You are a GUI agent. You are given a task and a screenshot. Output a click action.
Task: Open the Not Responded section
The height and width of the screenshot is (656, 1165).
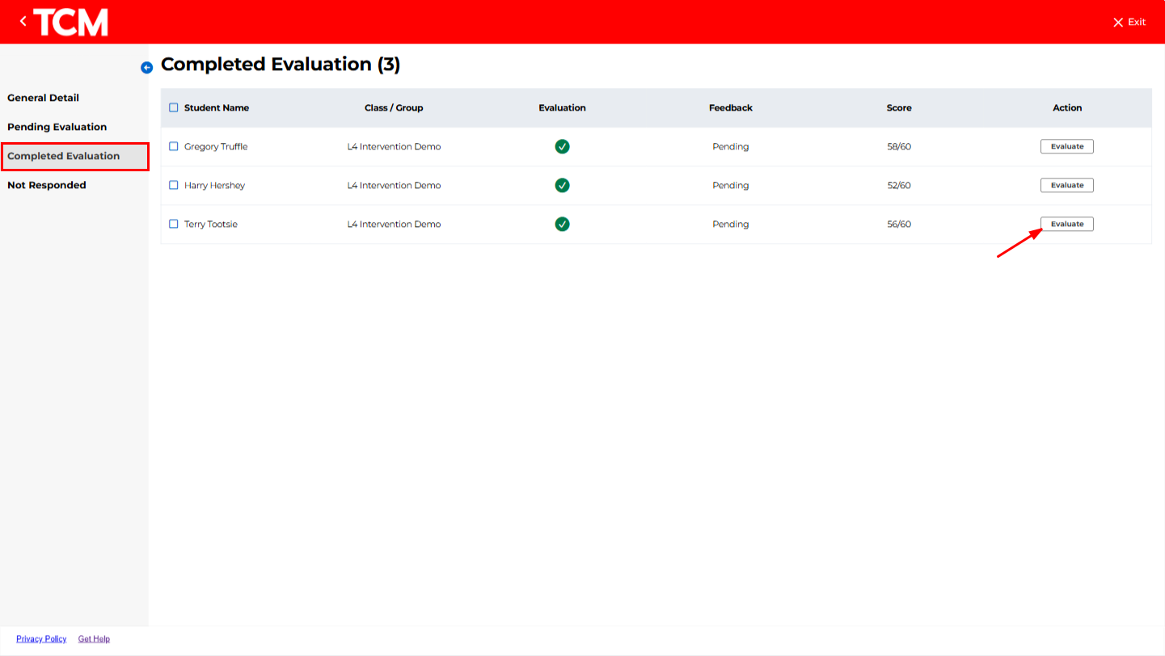(47, 185)
